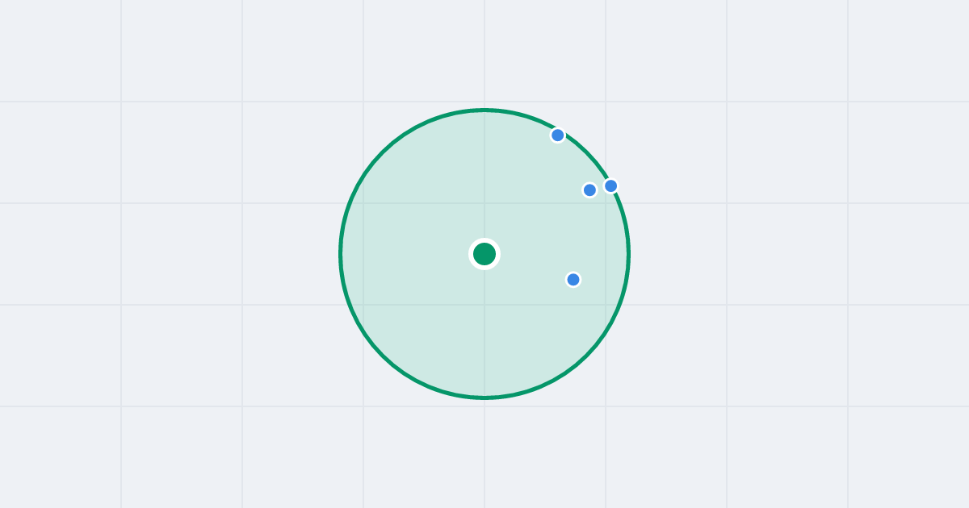Click the topmost blue point marker

[558, 135]
